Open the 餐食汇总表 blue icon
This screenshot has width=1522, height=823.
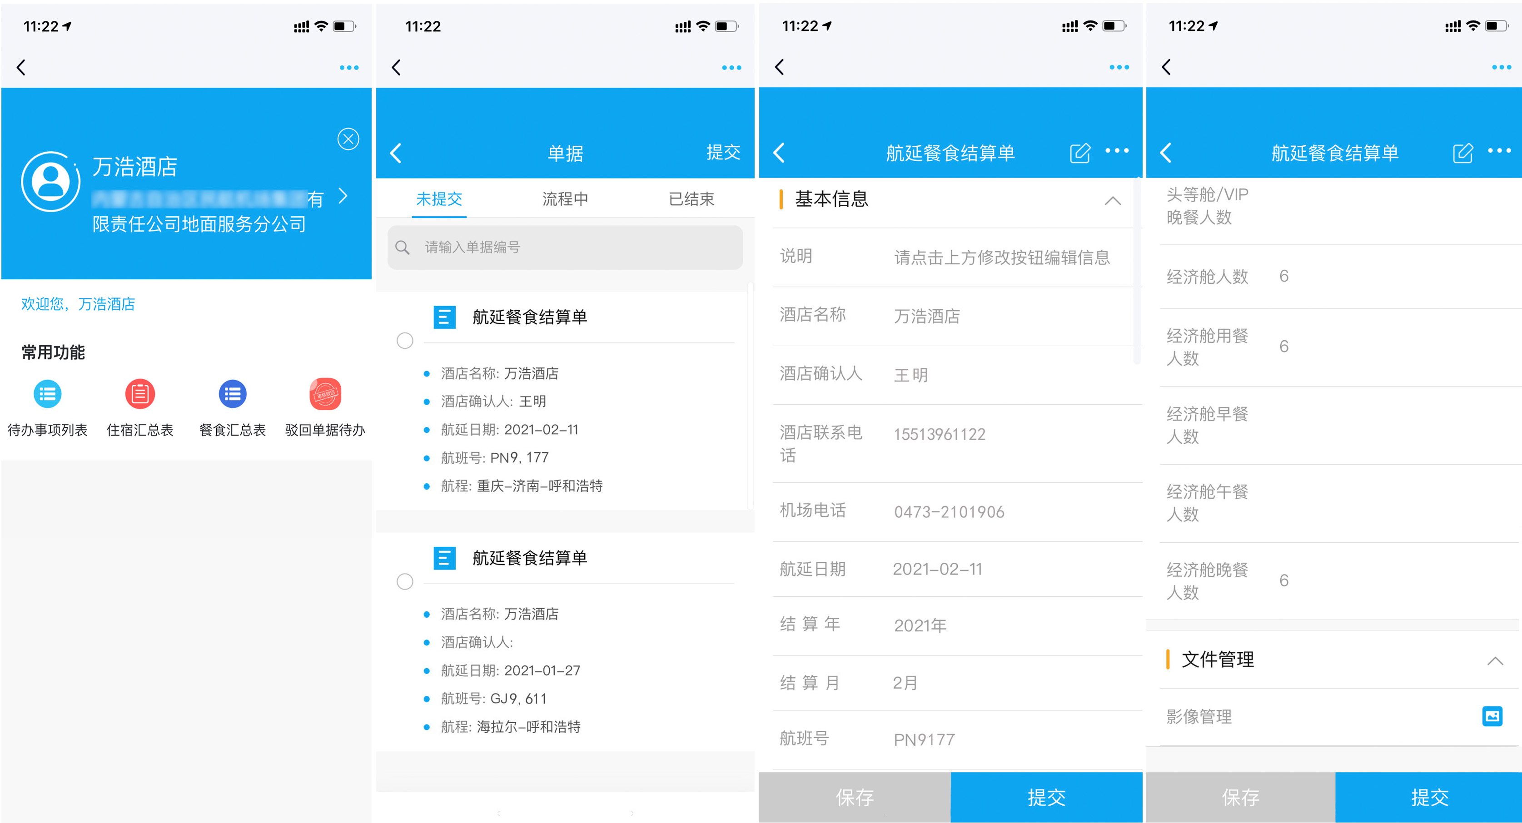(232, 394)
